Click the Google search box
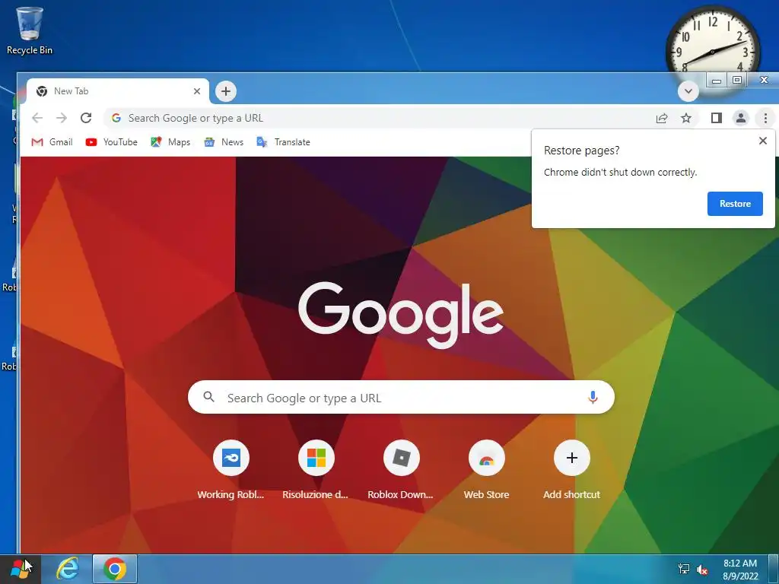Image resolution: width=779 pixels, height=584 pixels. tap(401, 397)
